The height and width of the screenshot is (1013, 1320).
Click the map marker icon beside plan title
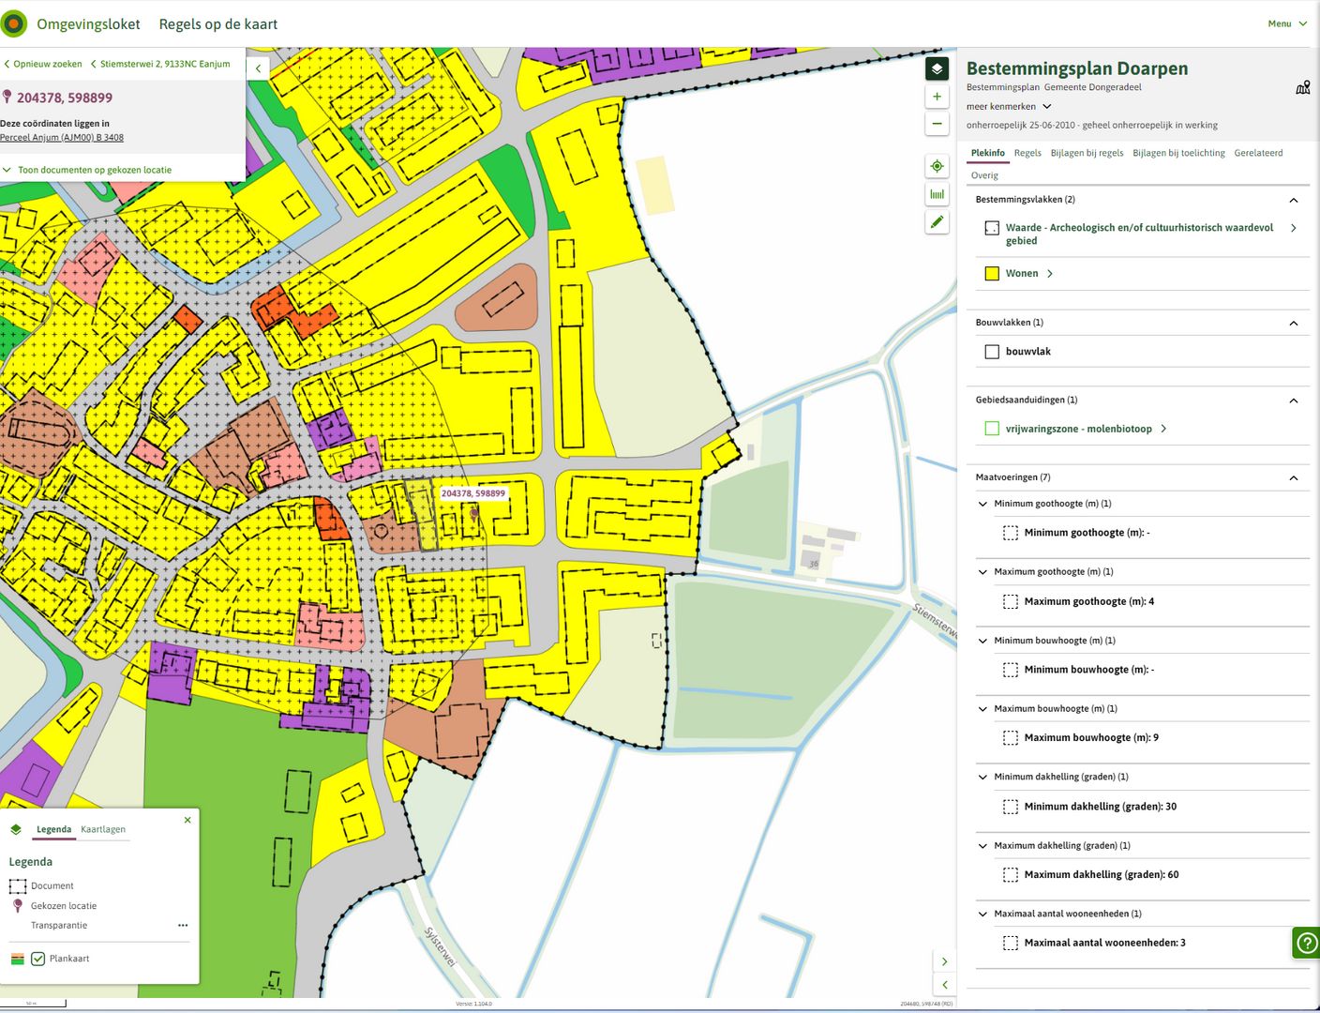pyautogui.click(x=1302, y=88)
